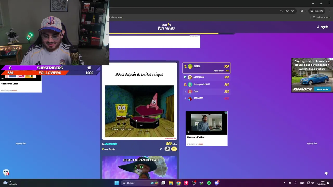Select Elmatagordas3000 leaderboard row
The height and width of the screenshot is (187, 333).
pos(207,84)
